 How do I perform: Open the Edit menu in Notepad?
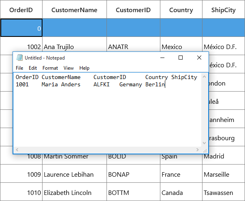tap(33, 68)
